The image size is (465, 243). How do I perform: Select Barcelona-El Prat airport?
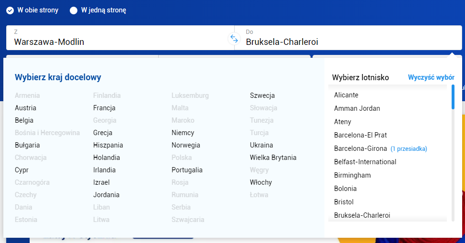pos(360,135)
